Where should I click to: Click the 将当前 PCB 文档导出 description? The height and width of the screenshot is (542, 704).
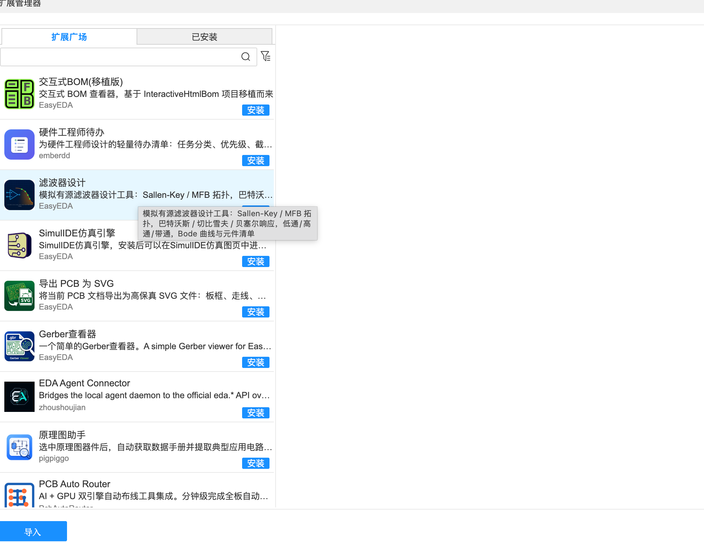(x=153, y=296)
